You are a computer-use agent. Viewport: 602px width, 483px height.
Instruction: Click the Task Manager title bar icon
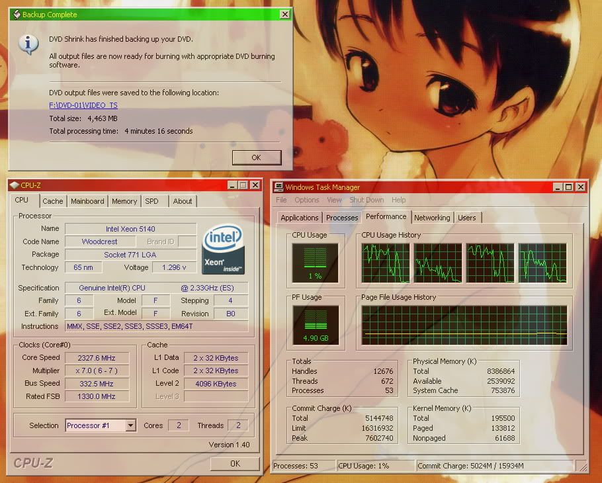click(x=279, y=187)
